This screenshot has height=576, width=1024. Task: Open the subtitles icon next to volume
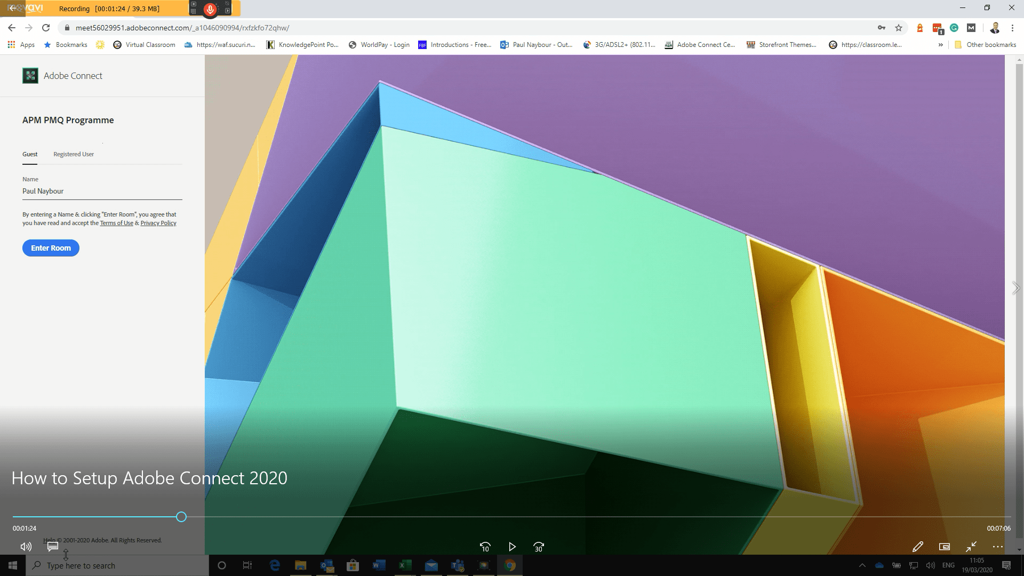coord(52,546)
